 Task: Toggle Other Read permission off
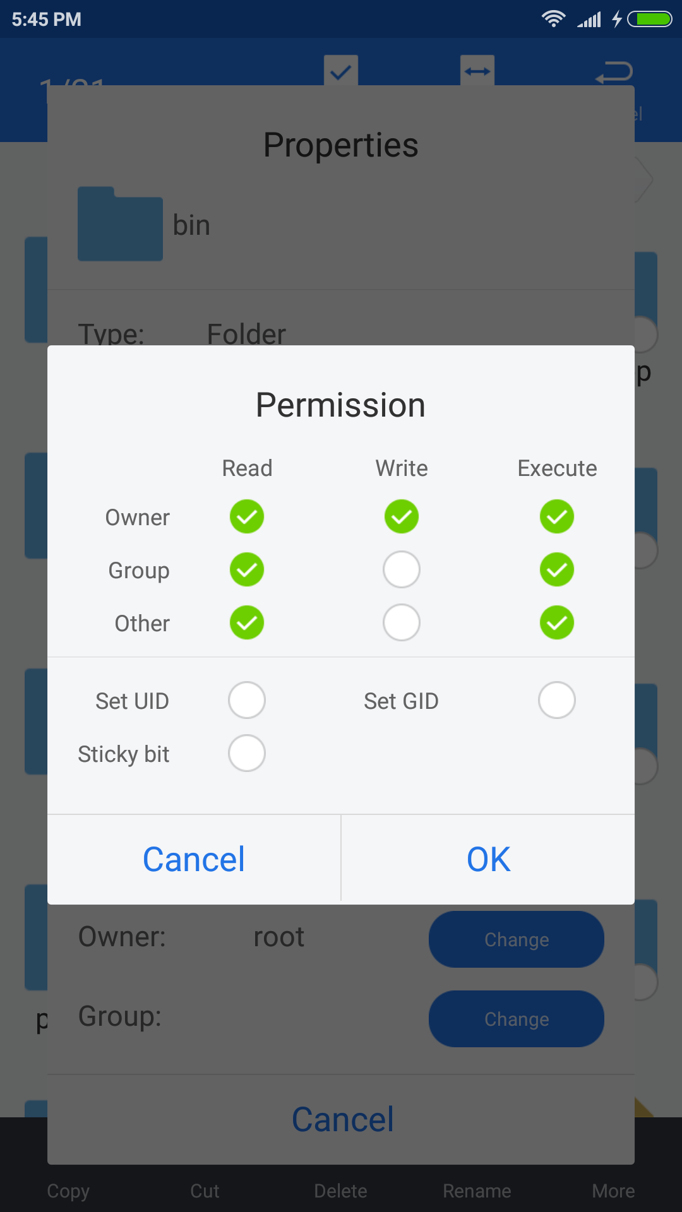point(247,623)
